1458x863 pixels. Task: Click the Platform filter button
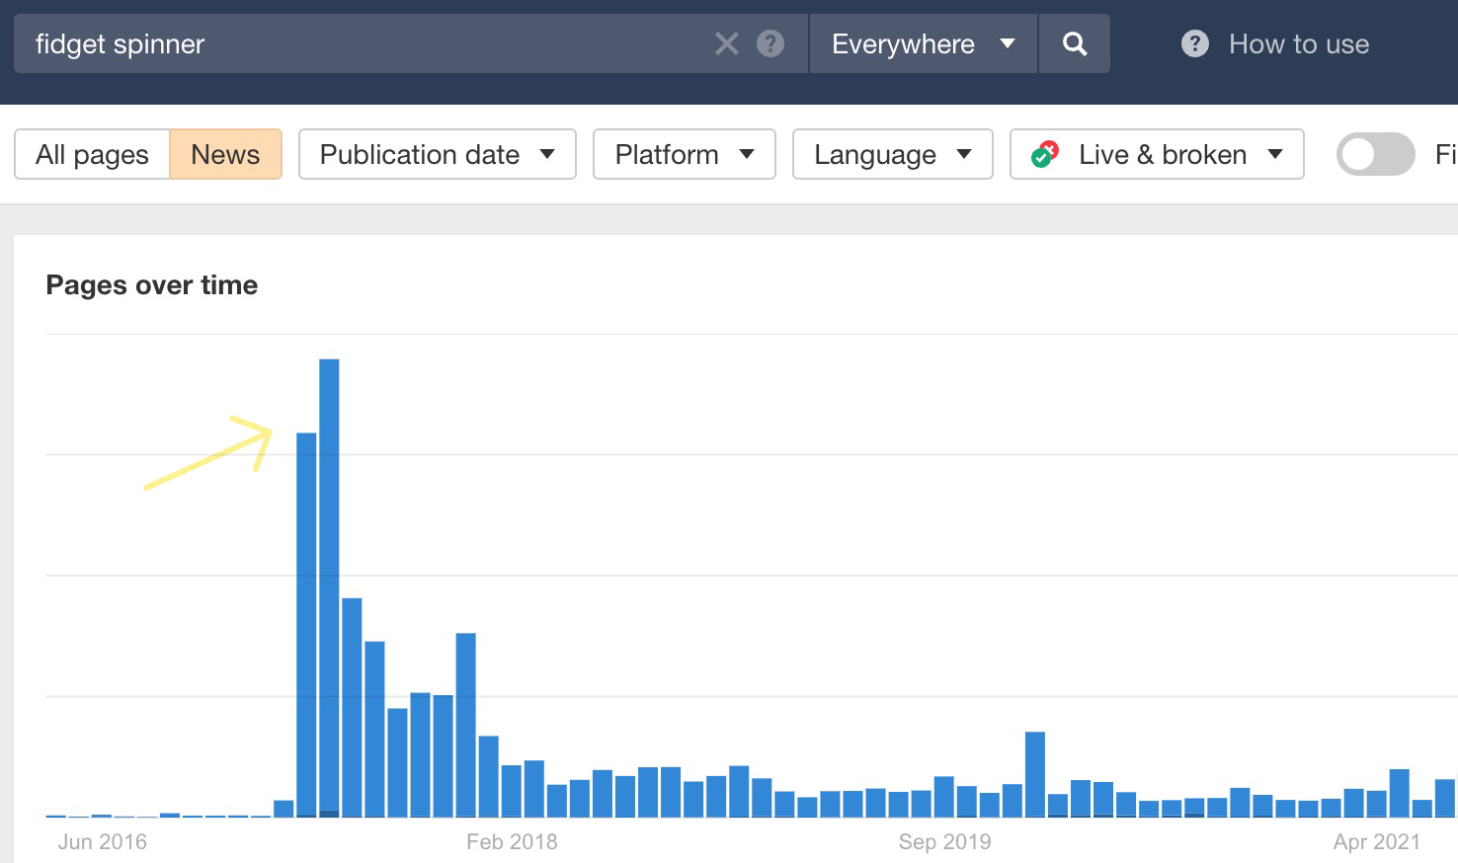point(684,154)
